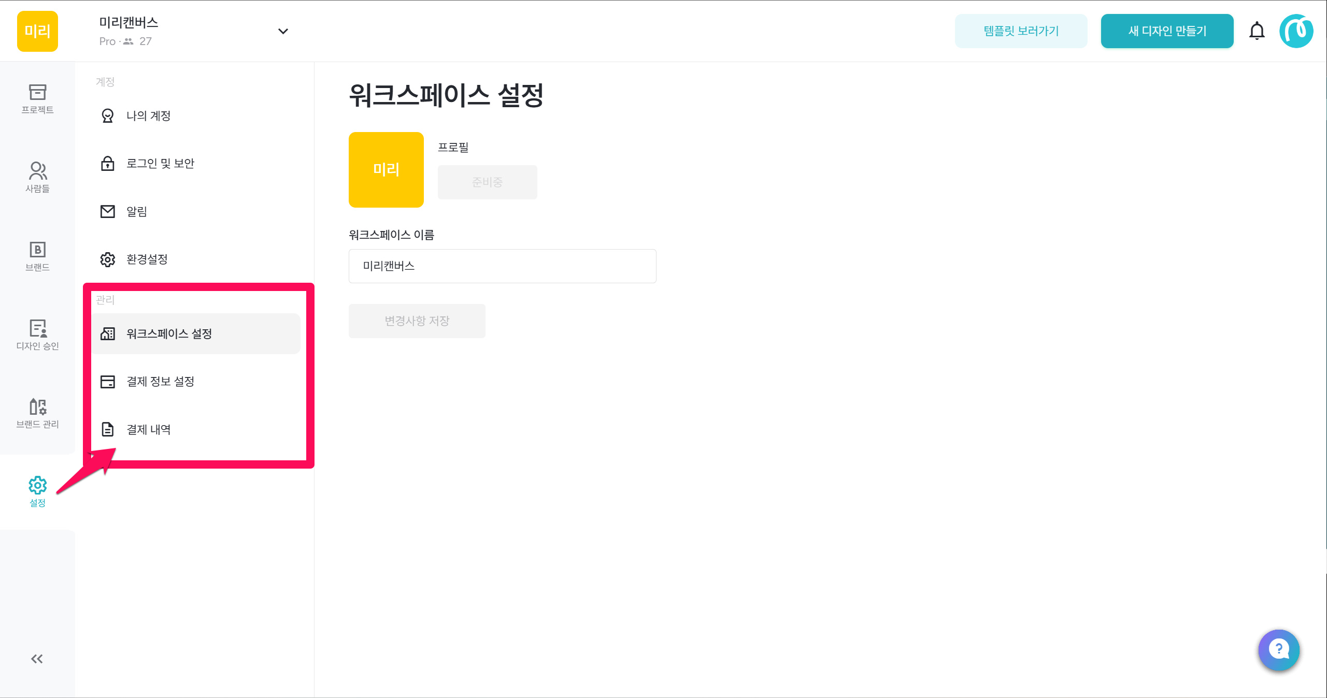The height and width of the screenshot is (698, 1327).
Task: Select 결제 정보 설정 menu item
Action: pos(160,382)
